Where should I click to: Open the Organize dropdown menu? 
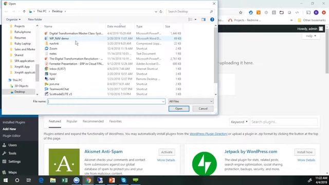(x=13, y=20)
